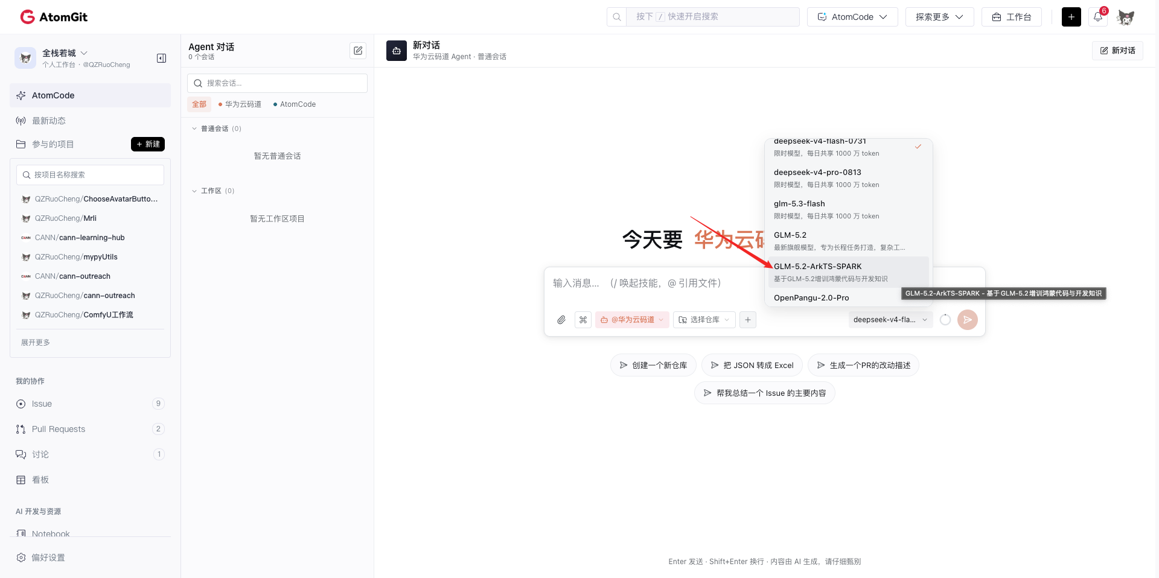Screen dimensions: 1159x578
Task: Open project CANN/cann-outreach
Action: (90, 276)
